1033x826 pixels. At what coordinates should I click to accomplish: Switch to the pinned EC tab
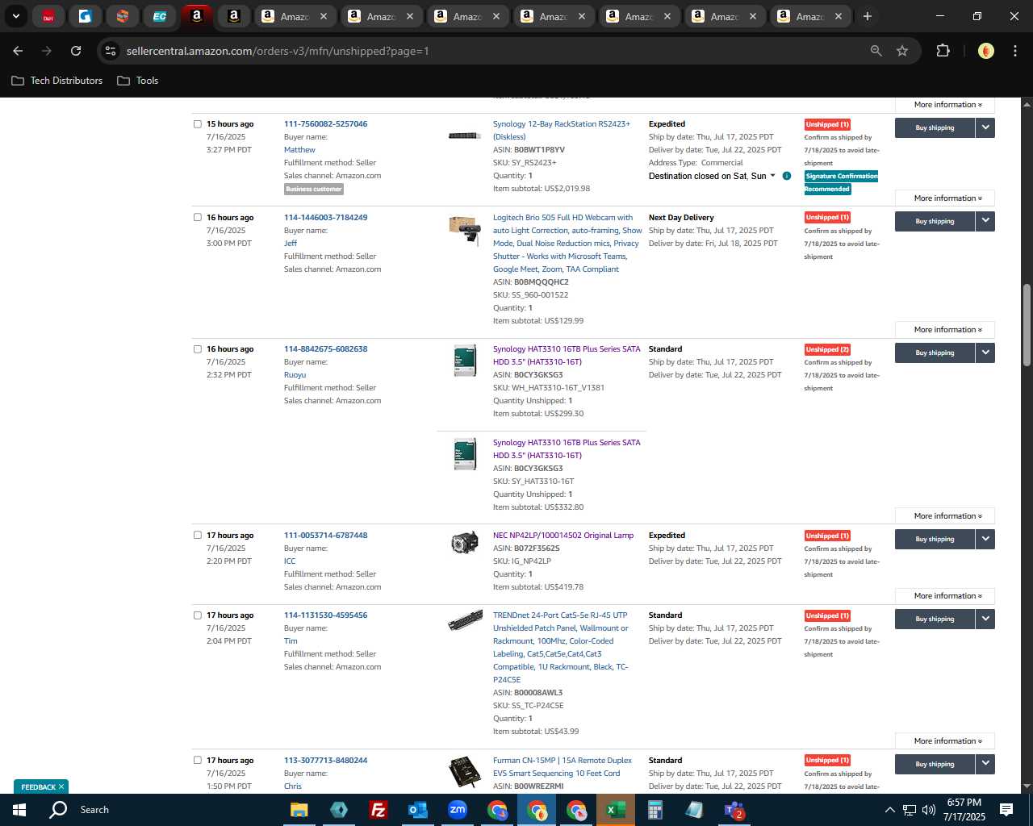[159, 16]
